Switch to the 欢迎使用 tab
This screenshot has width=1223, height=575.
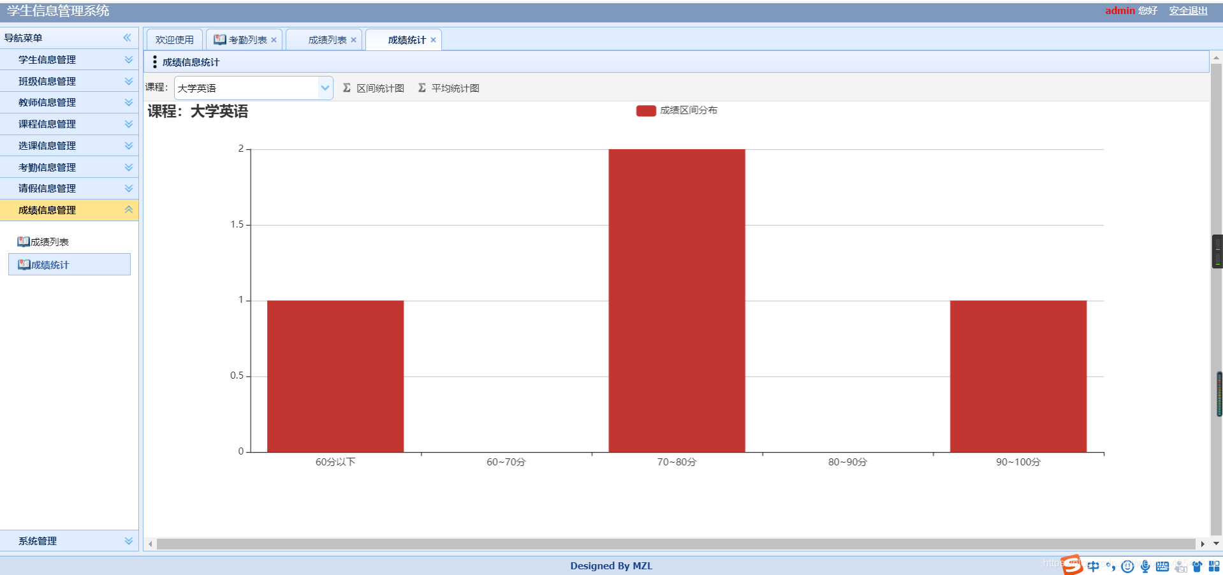click(174, 40)
